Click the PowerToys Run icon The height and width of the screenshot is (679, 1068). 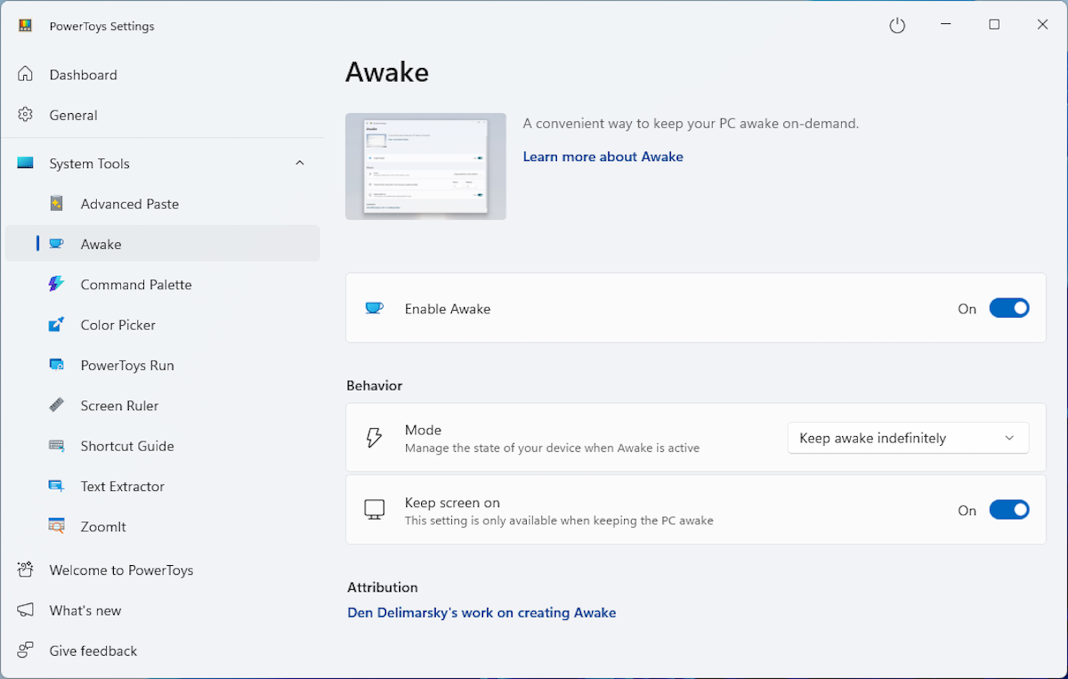(56, 365)
